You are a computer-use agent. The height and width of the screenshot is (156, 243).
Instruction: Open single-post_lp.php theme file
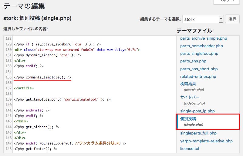tap(197, 111)
